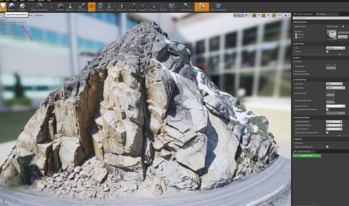Toggle Double Sided Geometry checkbox

(x=327, y=147)
